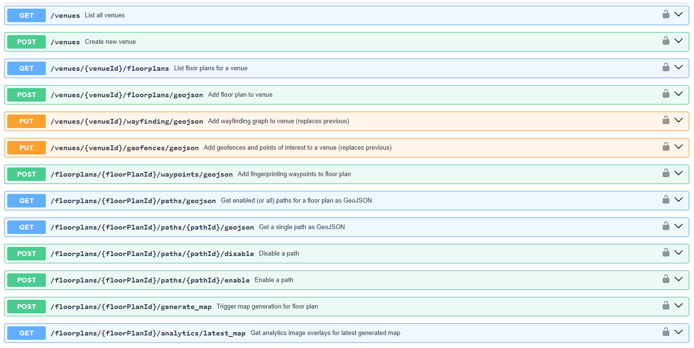Open /venues/{venueId}/floorplans path link
The width and height of the screenshot is (694, 348).
point(109,68)
